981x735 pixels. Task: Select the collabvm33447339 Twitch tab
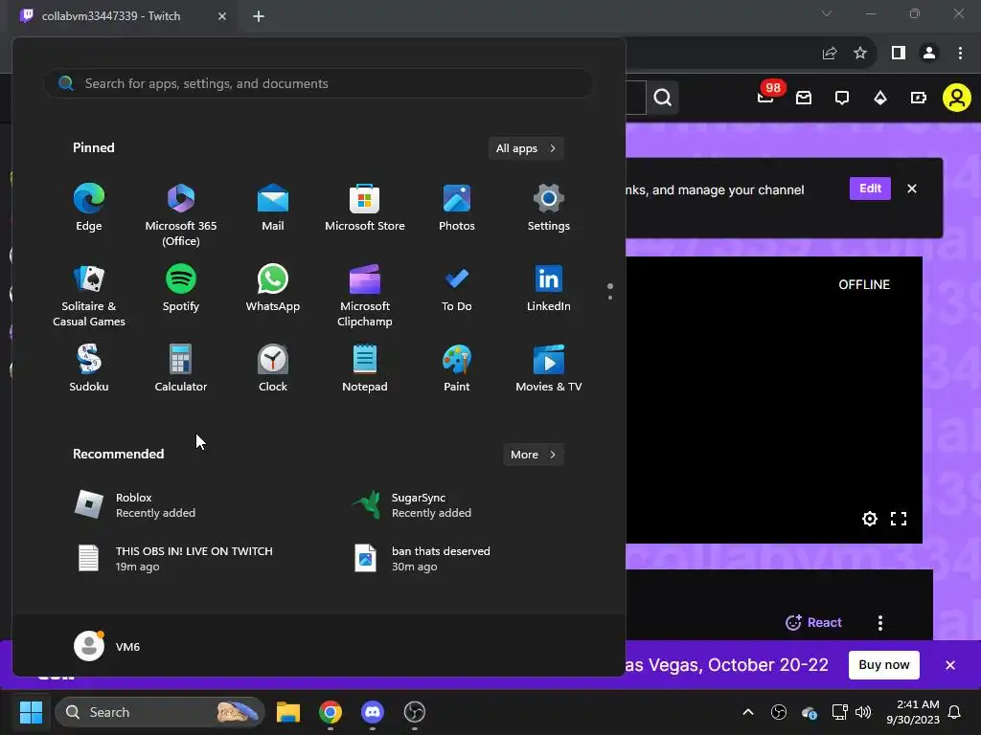[x=123, y=16]
